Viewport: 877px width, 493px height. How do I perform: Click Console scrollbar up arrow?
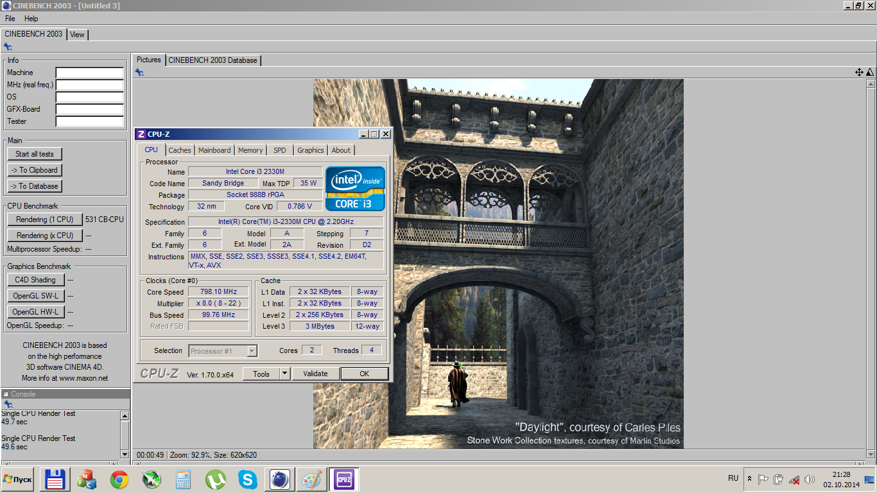pyautogui.click(x=125, y=416)
